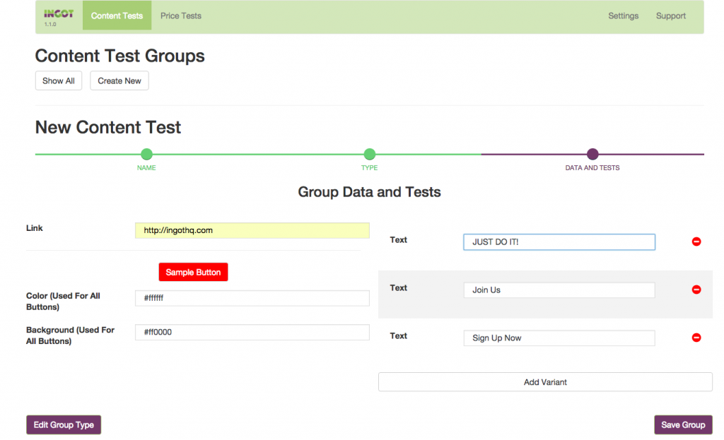Remove the 'JUST DO IT!' variant
The width and height of the screenshot is (724, 440).
coord(696,242)
